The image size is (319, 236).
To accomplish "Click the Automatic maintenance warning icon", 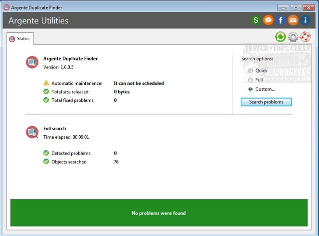I will click(x=46, y=83).
